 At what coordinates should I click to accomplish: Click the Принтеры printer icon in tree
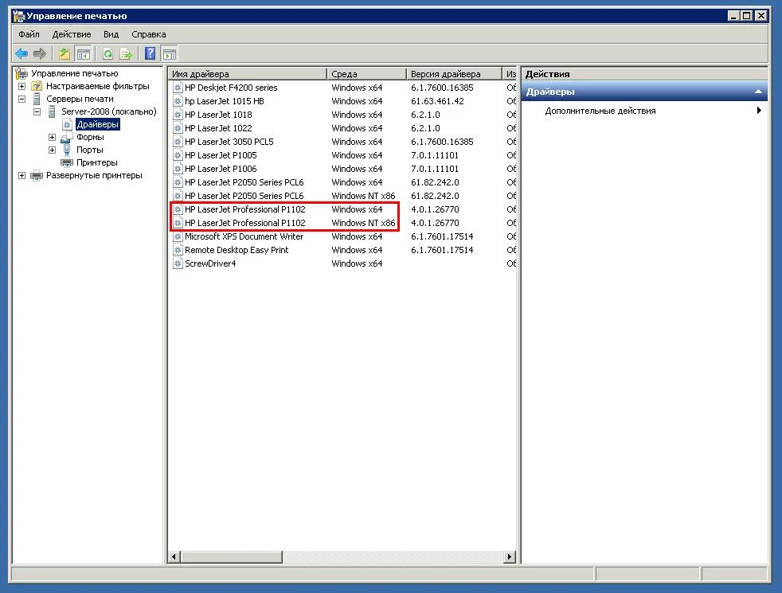(67, 162)
